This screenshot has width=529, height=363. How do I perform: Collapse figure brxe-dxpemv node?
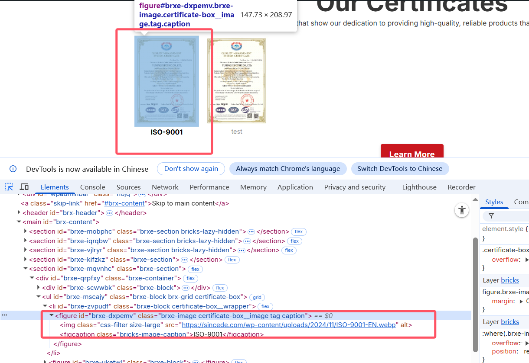(52, 315)
